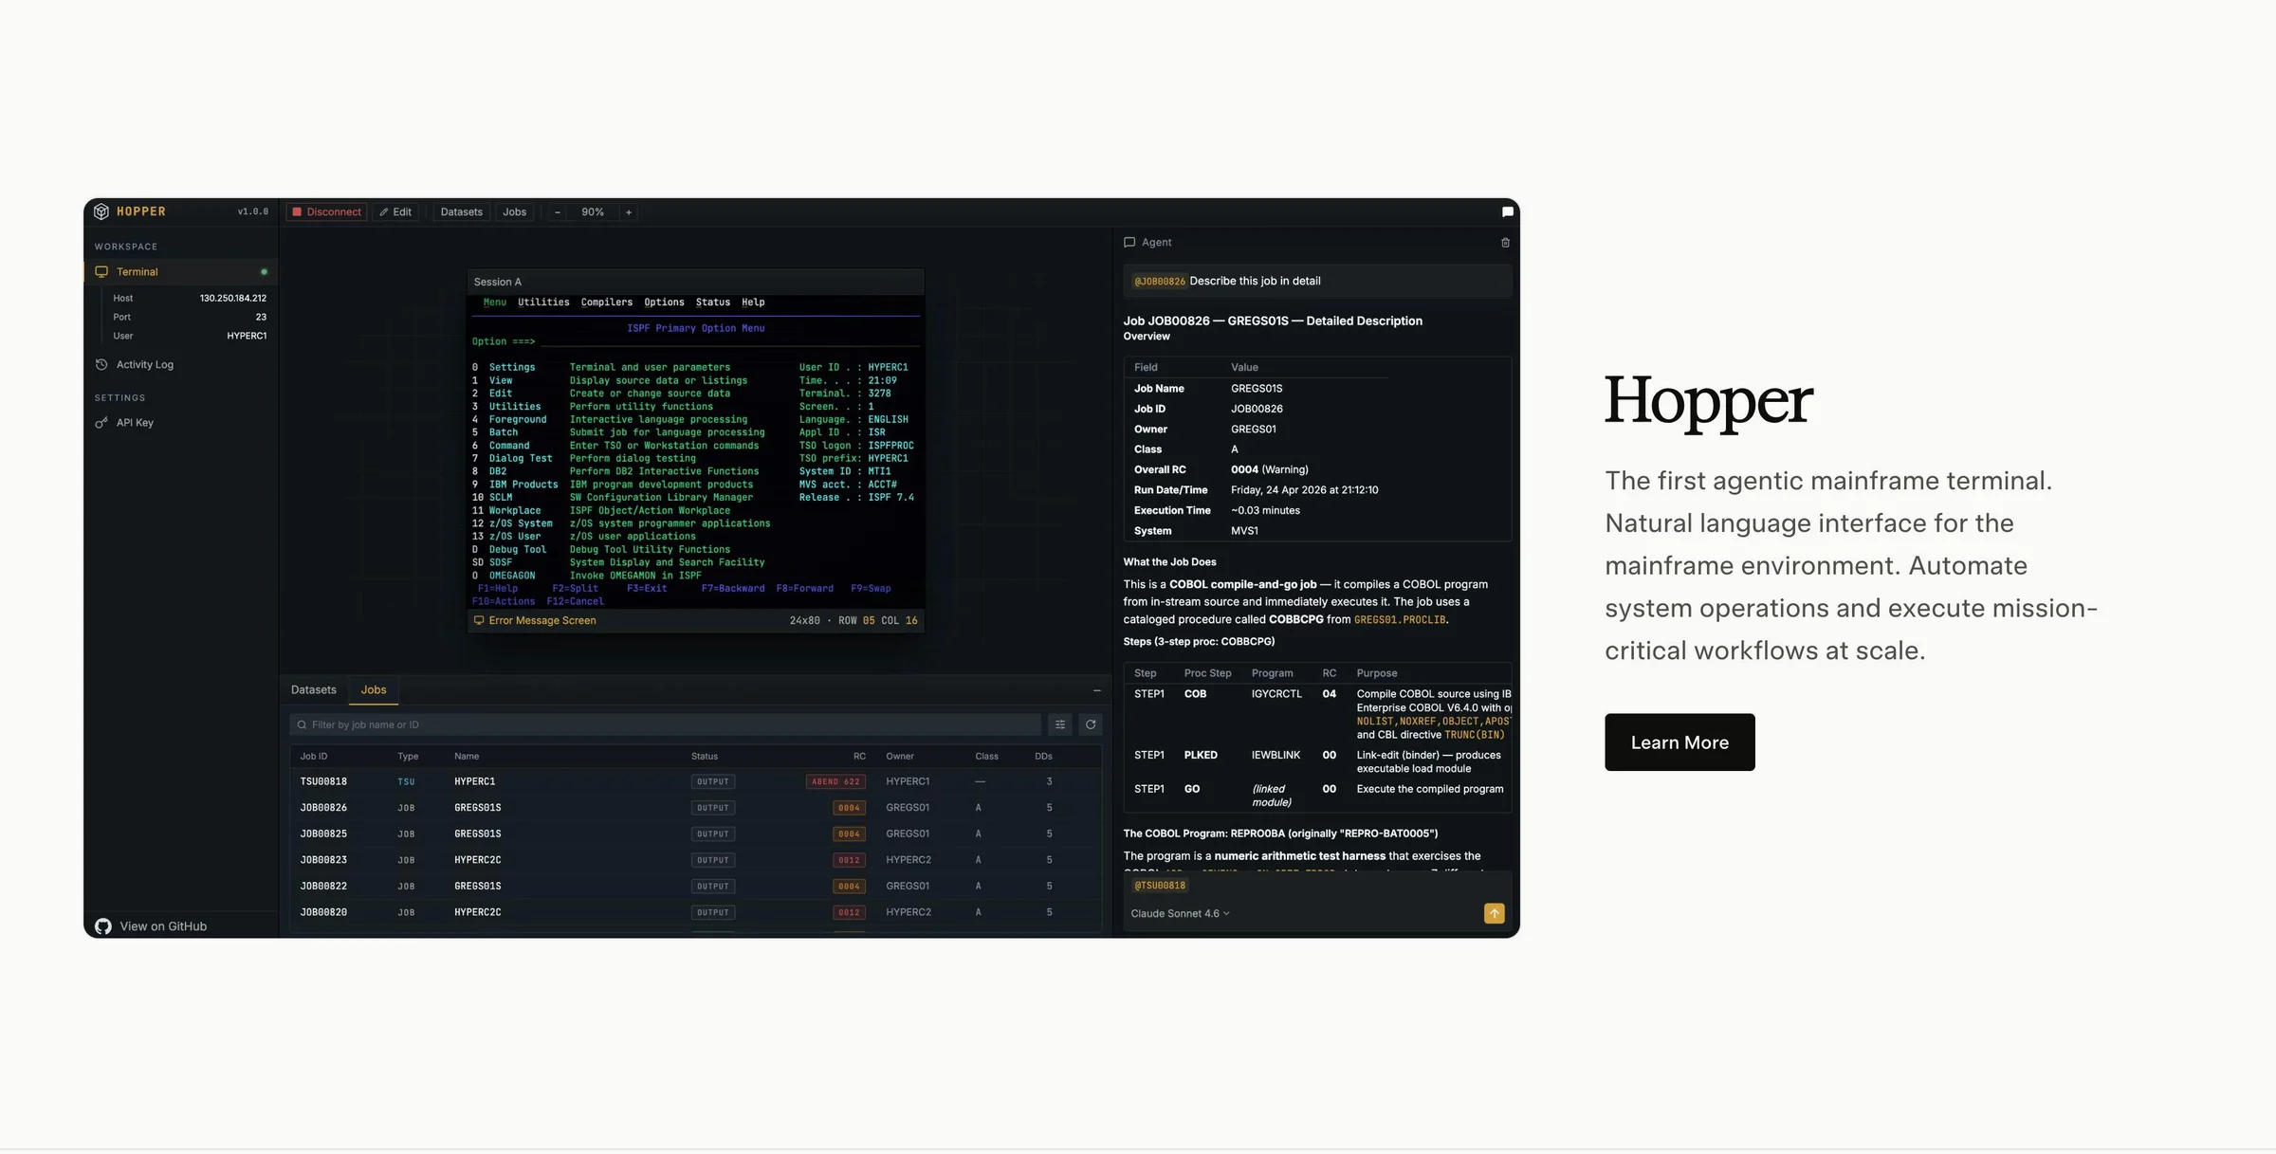Click the GREGS01.PROCLIB code reference
Image resolution: width=2276 pixels, height=1154 pixels.
(x=1400, y=620)
